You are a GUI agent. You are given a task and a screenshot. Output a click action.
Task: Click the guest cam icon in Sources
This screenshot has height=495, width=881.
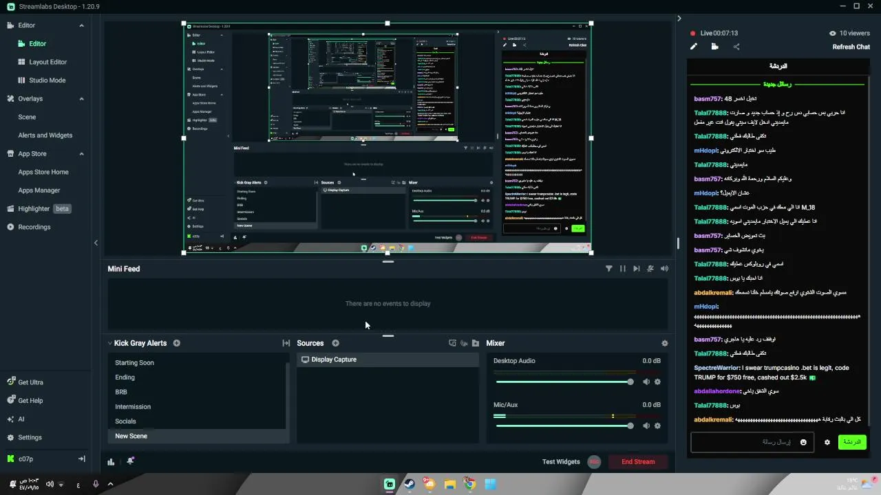(464, 343)
